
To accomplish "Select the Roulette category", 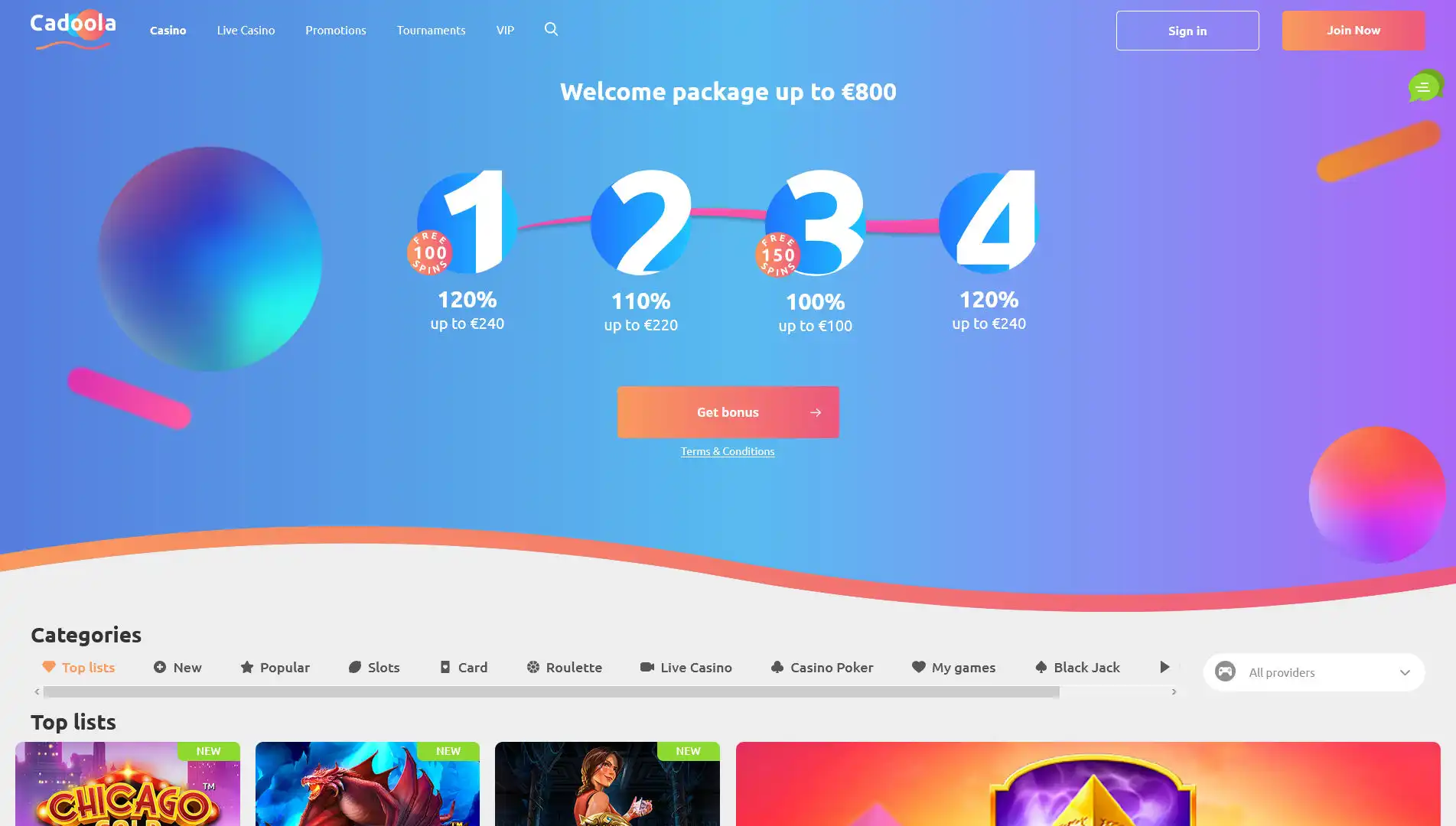I will tap(565, 667).
